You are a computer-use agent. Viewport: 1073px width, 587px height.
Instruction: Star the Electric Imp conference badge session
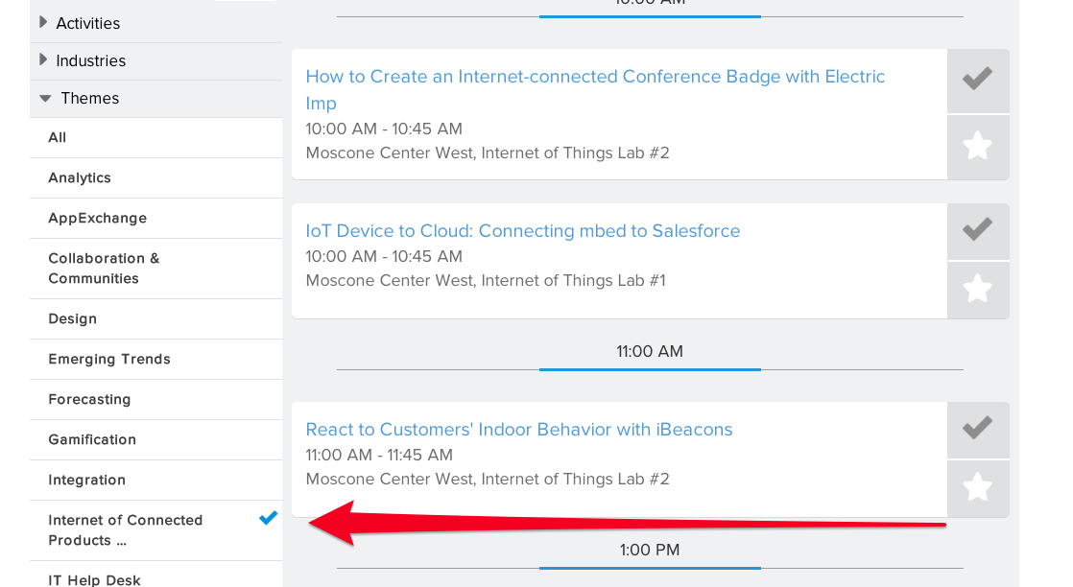(x=978, y=147)
